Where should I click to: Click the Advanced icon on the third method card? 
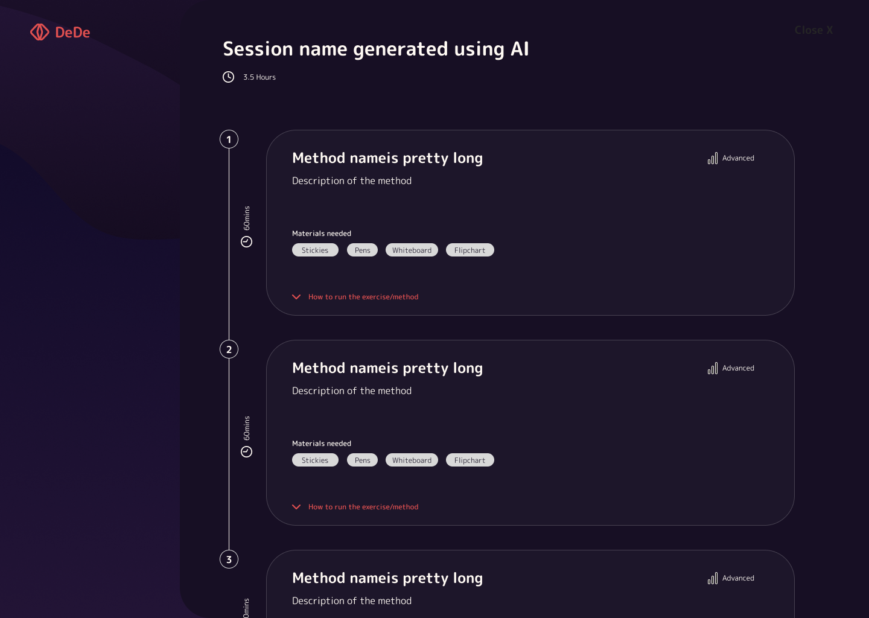[713, 578]
